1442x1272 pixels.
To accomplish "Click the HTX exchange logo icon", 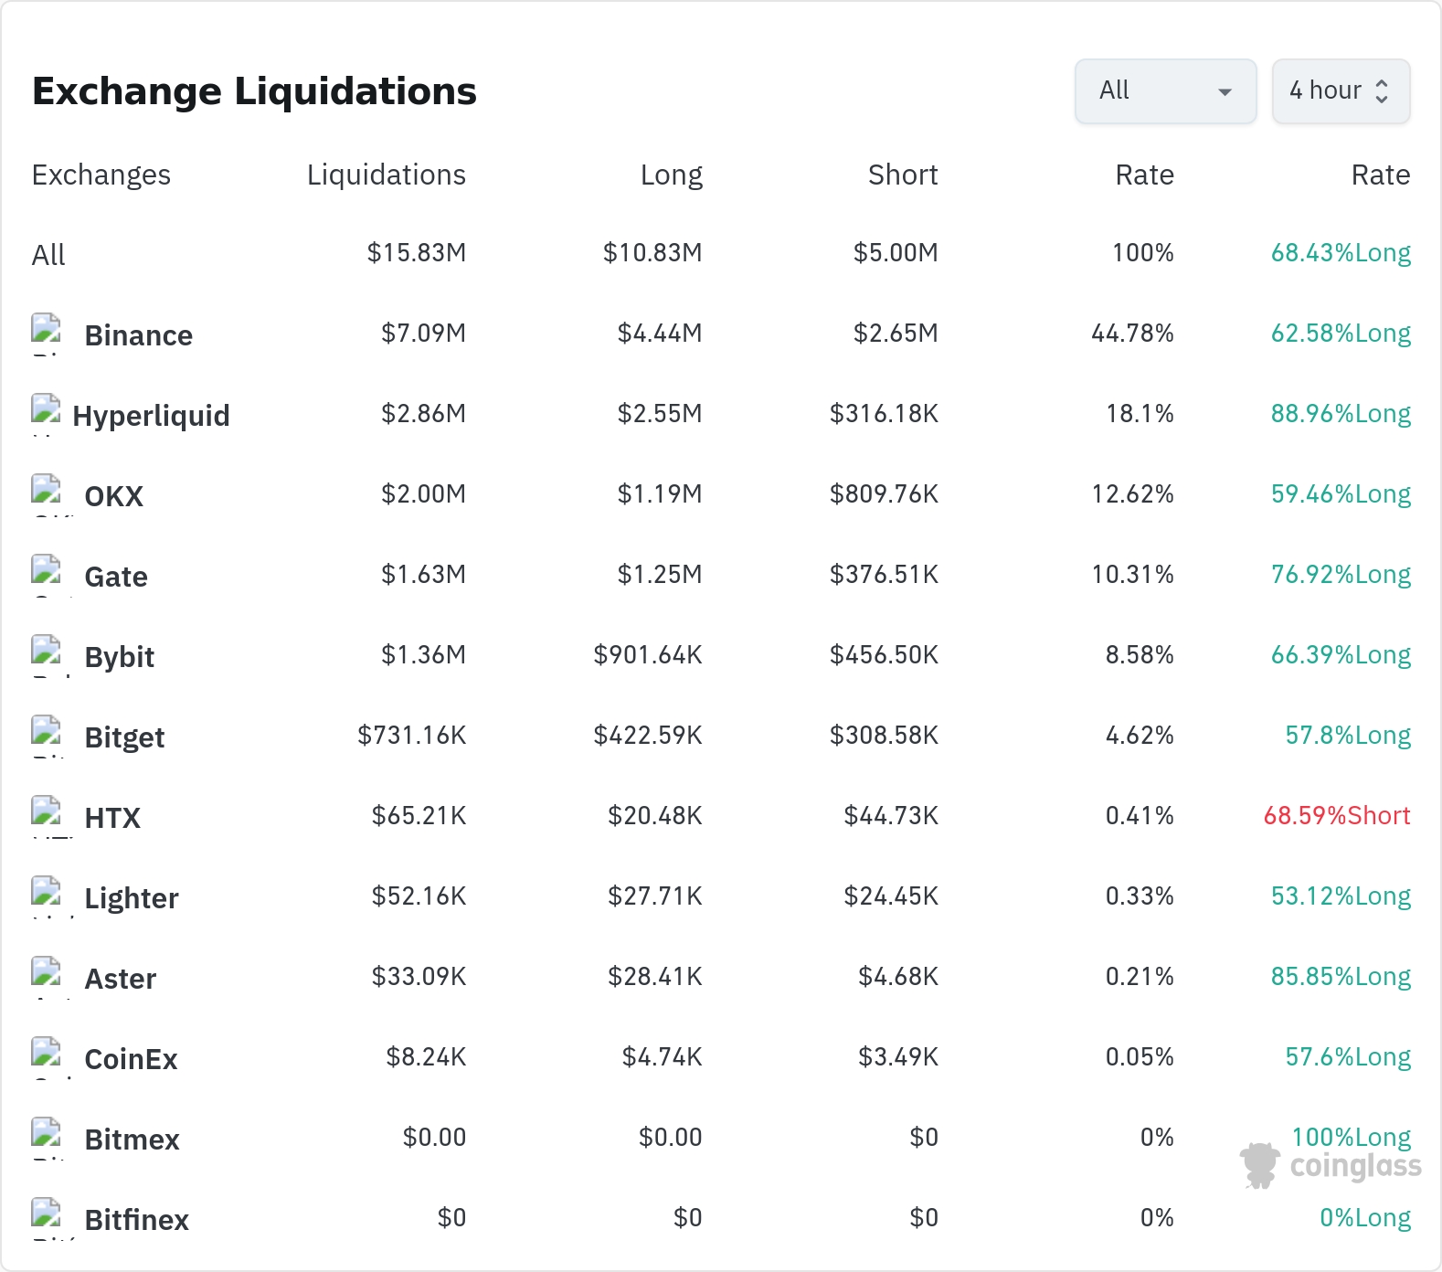I will click(x=47, y=817).
